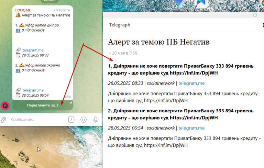Open the emoji picker smiley icon

[x=84, y=120]
